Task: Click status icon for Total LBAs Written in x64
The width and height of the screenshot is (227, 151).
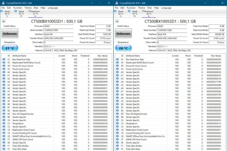Action: pyautogui.click(x=4, y=146)
